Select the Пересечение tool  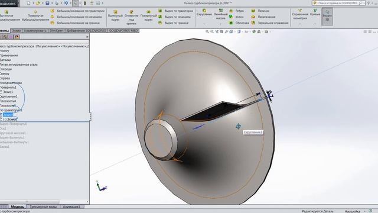(263, 17)
